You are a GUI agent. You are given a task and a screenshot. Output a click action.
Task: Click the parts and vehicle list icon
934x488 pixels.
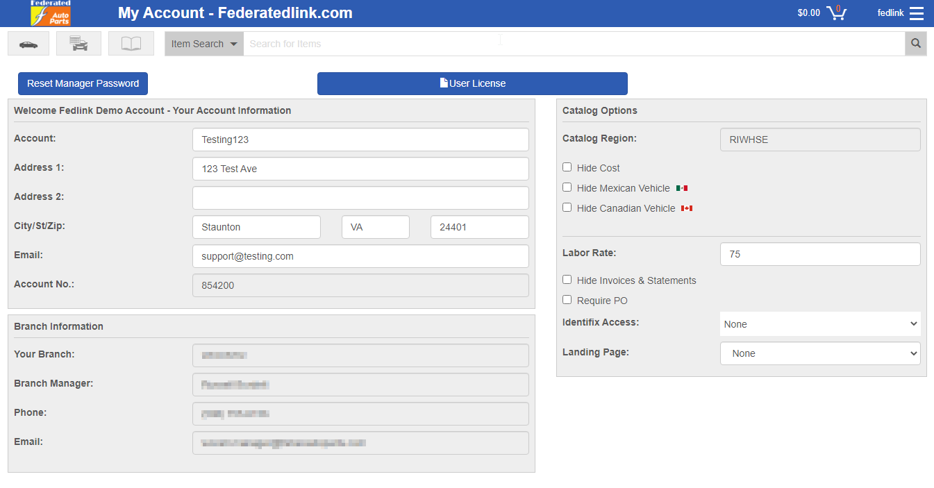[80, 44]
